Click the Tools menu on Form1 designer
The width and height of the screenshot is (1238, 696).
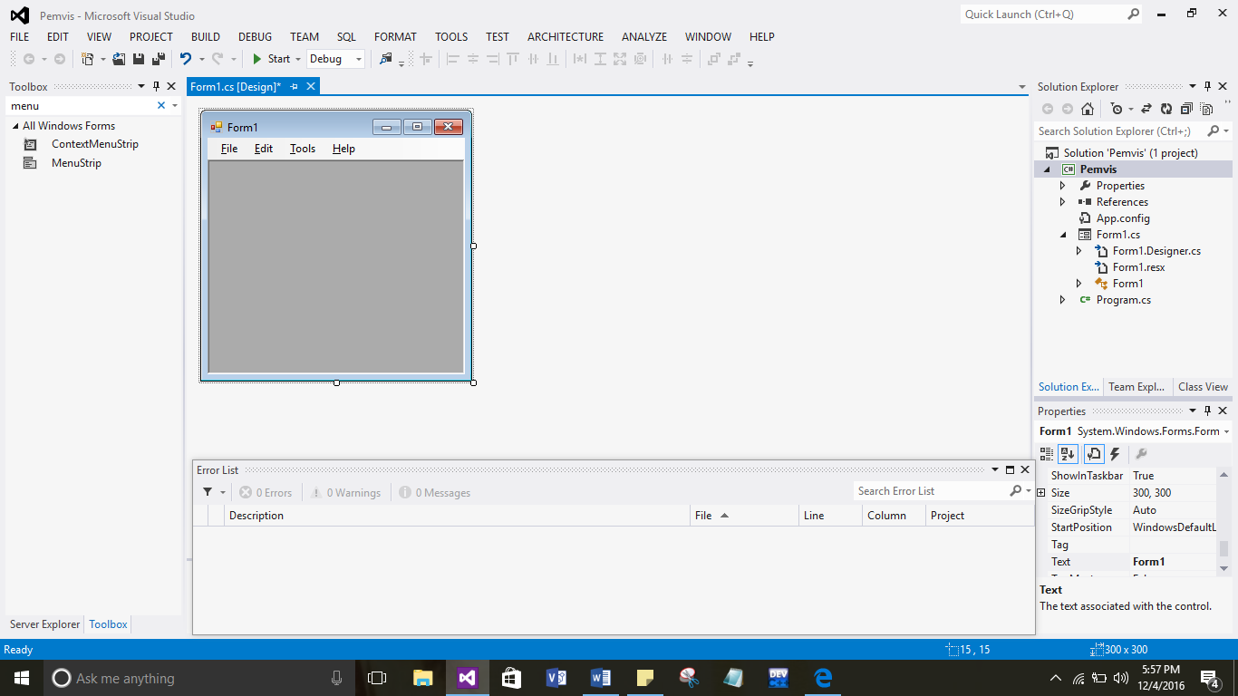303,149
